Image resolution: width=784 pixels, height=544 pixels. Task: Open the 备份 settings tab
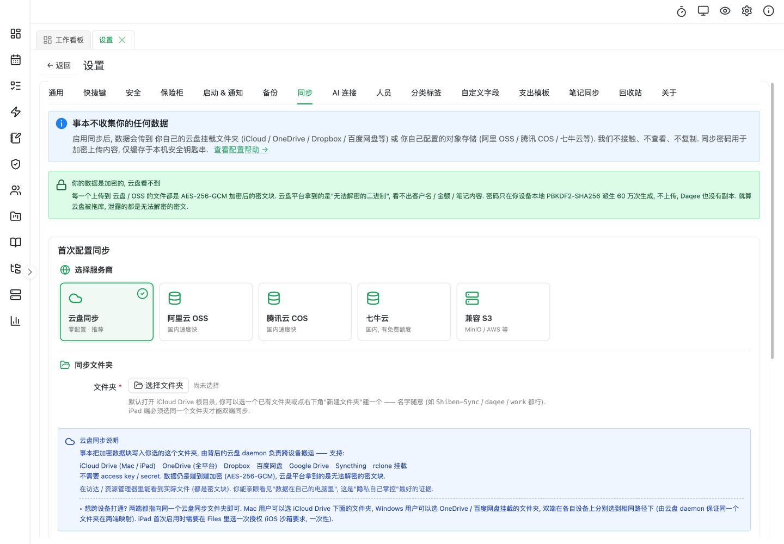(270, 93)
